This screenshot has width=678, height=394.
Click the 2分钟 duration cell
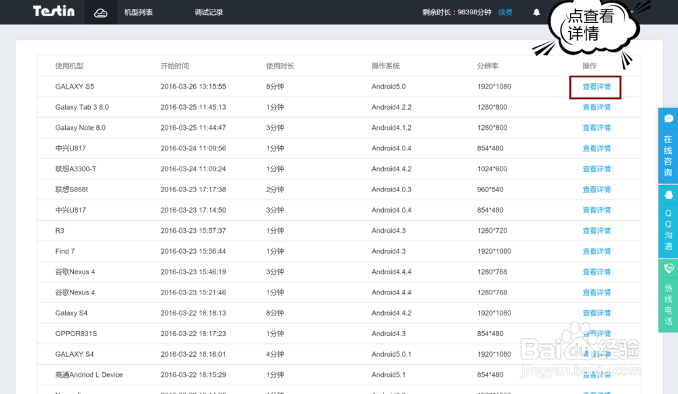click(x=275, y=190)
